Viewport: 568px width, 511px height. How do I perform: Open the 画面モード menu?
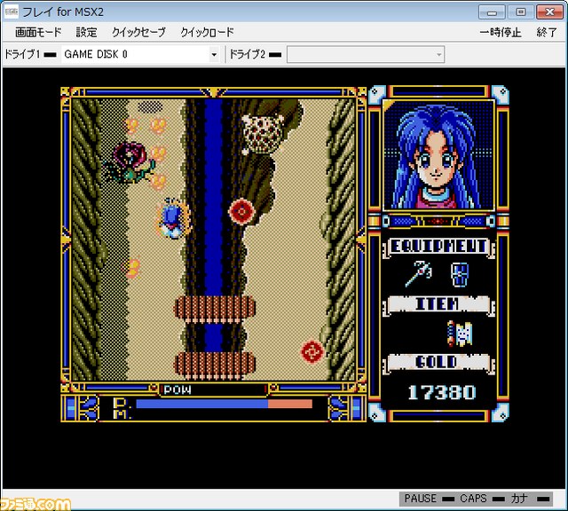pyautogui.click(x=38, y=32)
